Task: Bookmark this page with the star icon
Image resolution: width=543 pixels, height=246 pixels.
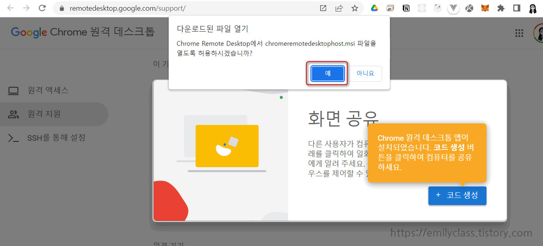Action: pos(355,8)
